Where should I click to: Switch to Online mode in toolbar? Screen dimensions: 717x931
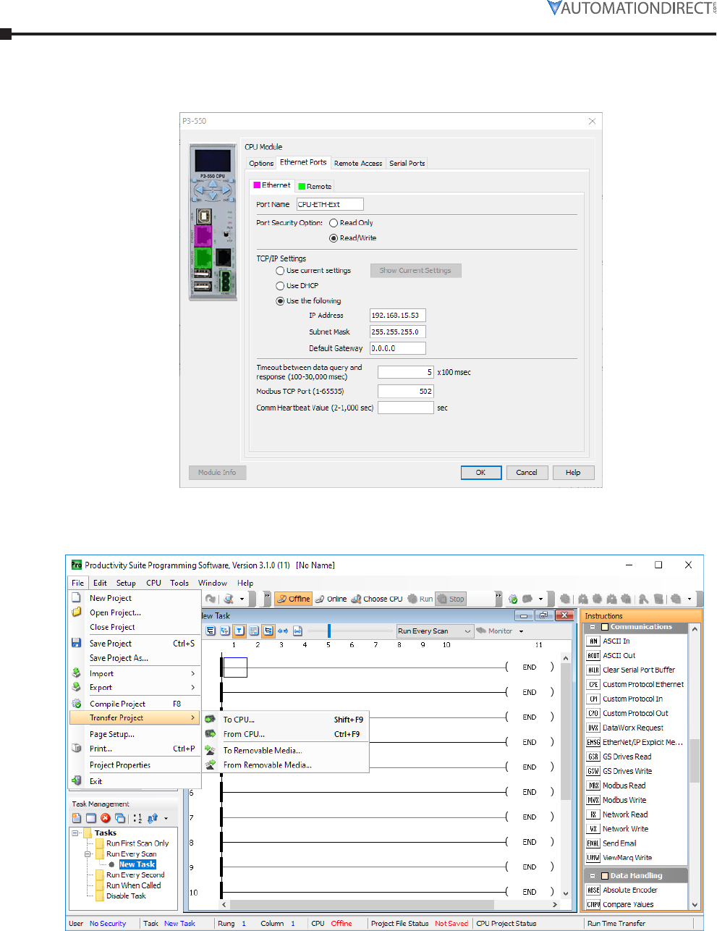coord(331,599)
